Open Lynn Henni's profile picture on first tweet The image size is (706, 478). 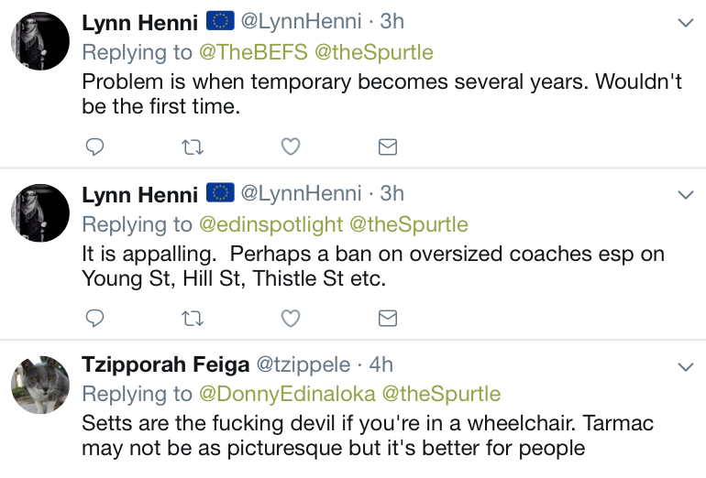click(x=40, y=41)
